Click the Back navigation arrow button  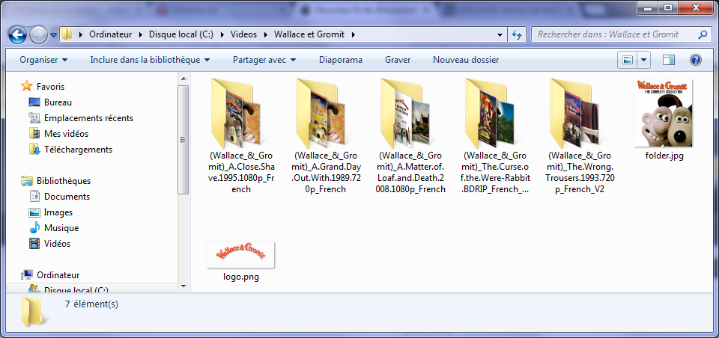click(18, 34)
